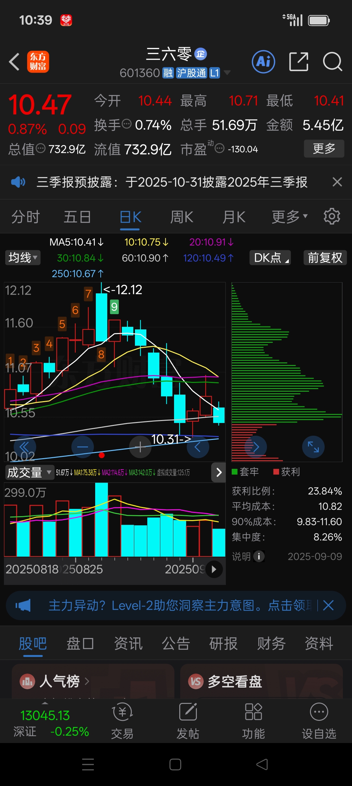Viewport: 352px width, 786px height.
Task: Tap 平均成本 value 10.82
Action: point(330,506)
